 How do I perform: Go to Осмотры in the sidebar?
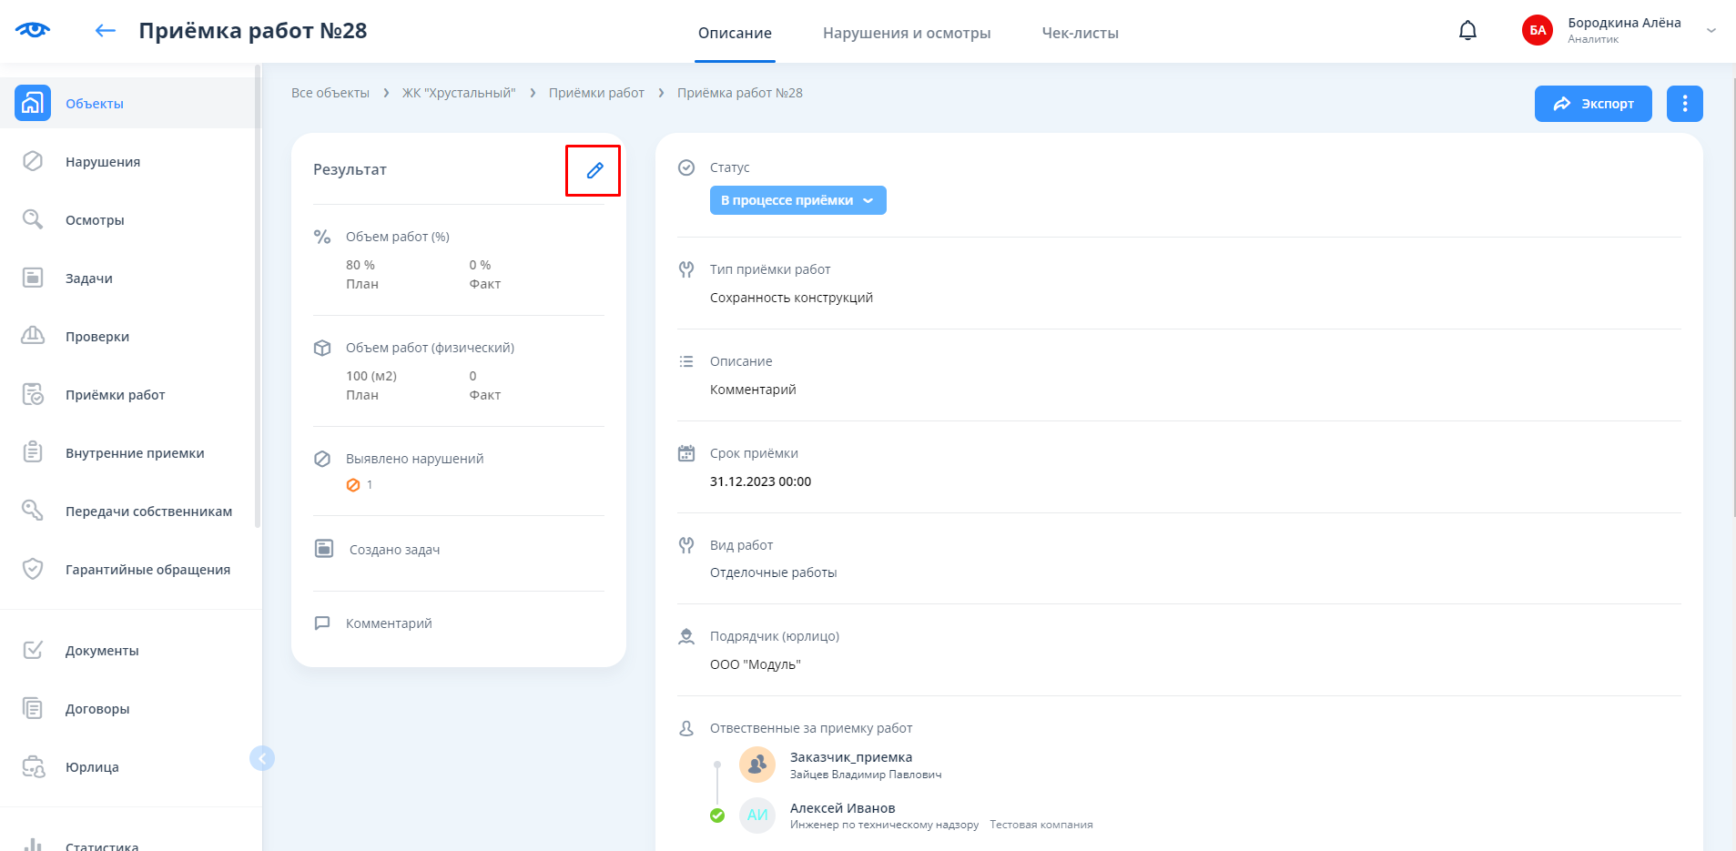click(x=95, y=220)
